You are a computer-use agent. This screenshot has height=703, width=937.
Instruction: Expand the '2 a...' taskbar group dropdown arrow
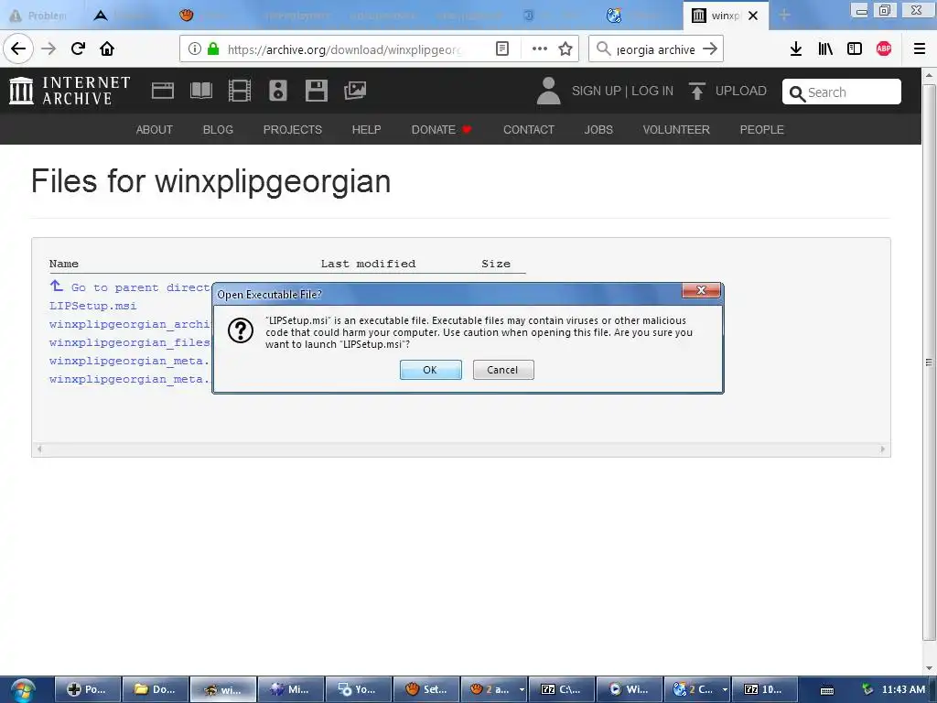pyautogui.click(x=522, y=690)
